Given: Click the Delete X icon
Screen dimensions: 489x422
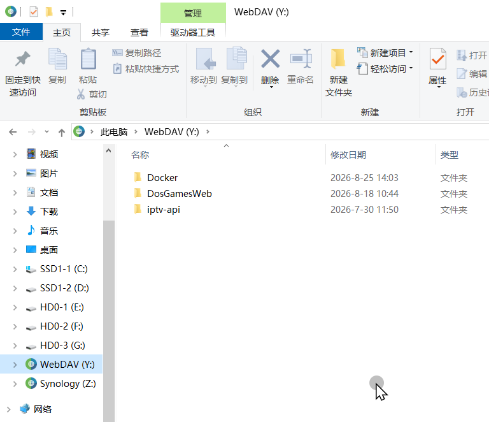Looking at the screenshot, I should (x=270, y=59).
